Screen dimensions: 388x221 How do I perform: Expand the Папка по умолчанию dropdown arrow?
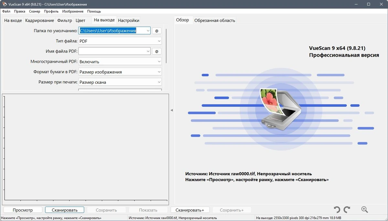tap(148, 31)
